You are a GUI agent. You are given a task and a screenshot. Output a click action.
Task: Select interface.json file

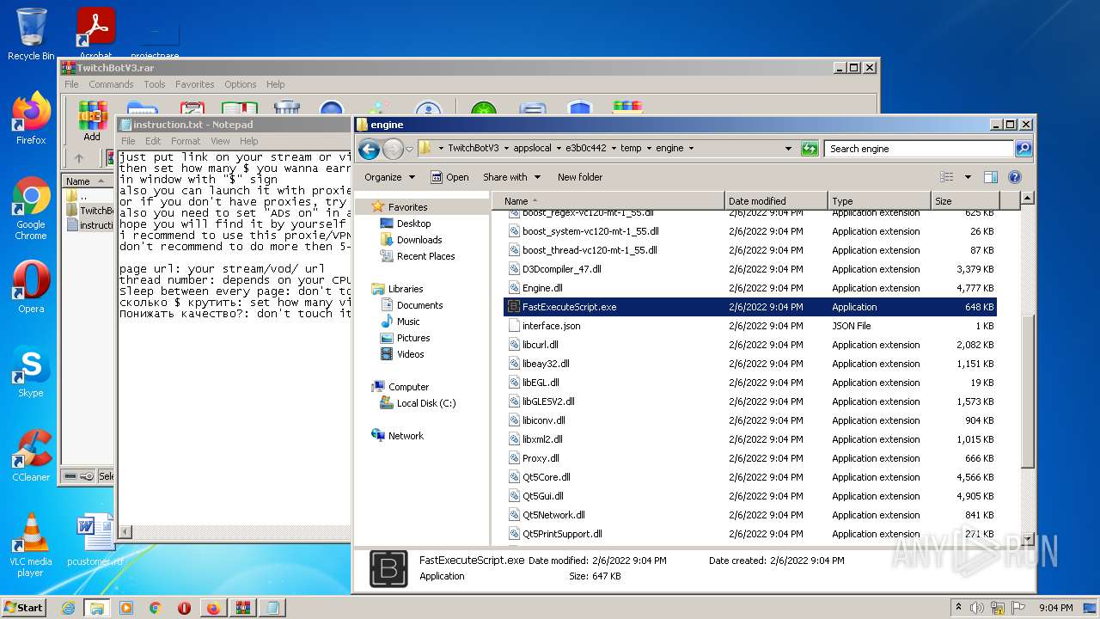point(750,326)
